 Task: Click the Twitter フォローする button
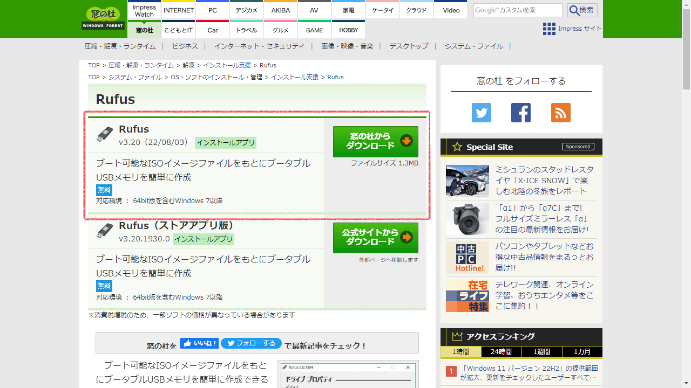[251, 343]
